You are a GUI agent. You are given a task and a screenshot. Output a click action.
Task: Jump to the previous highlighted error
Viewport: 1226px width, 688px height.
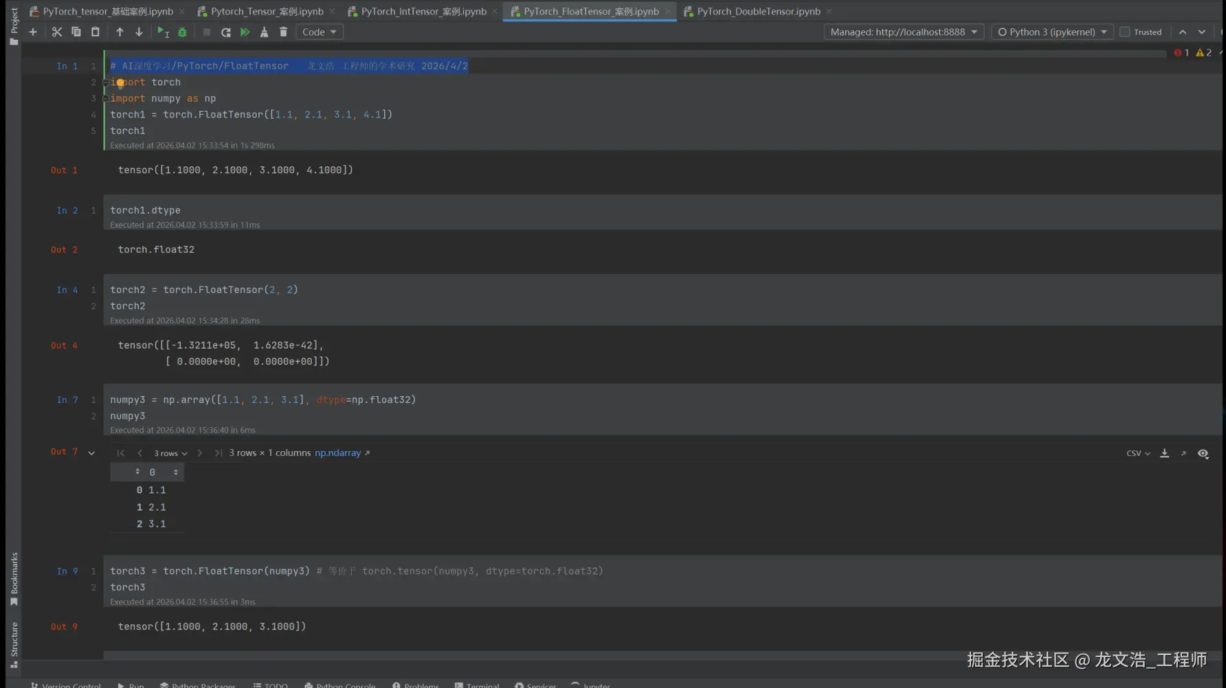point(1183,32)
